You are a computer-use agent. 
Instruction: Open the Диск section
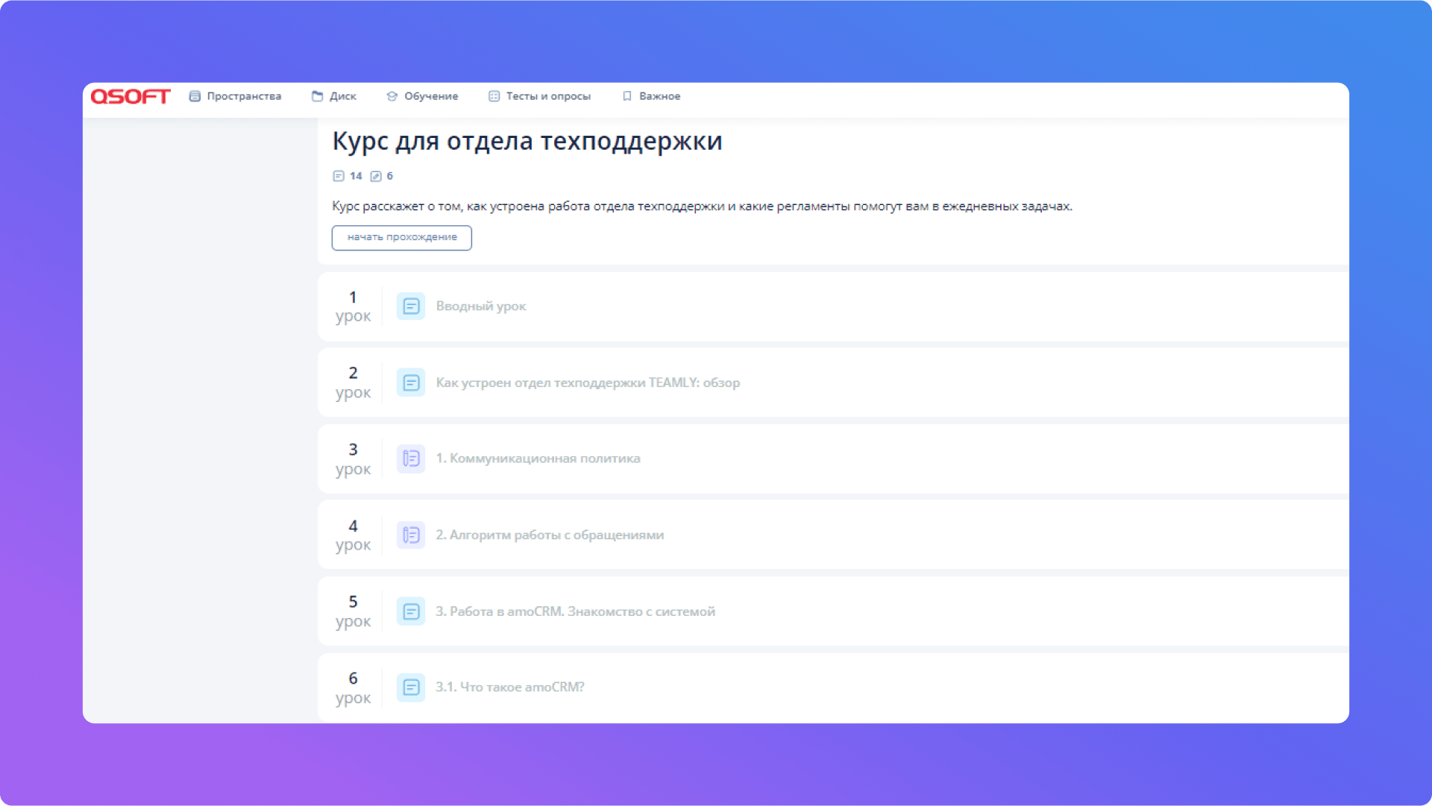pyautogui.click(x=334, y=96)
